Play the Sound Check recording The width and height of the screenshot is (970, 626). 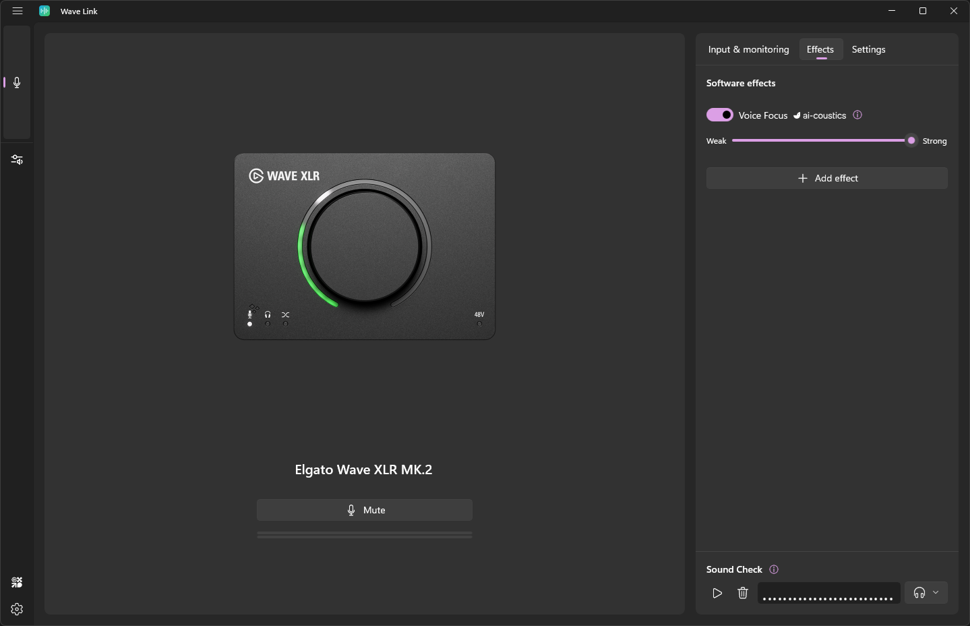pyautogui.click(x=717, y=593)
